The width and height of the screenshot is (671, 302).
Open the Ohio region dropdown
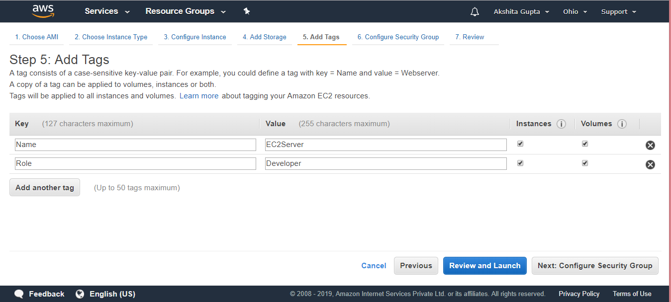pyautogui.click(x=575, y=11)
